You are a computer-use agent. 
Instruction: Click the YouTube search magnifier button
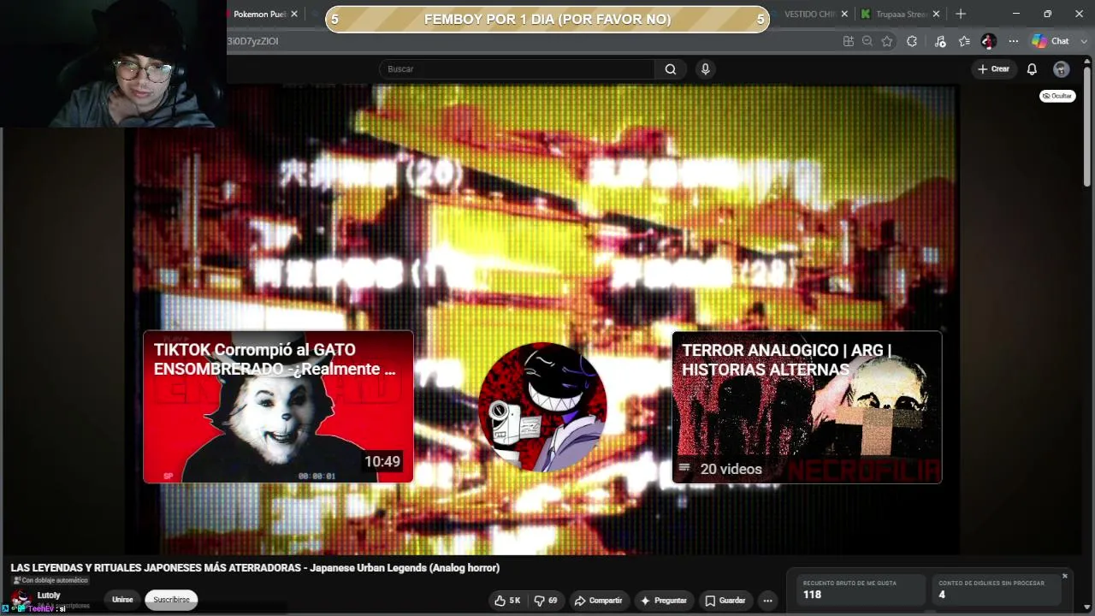coord(671,69)
